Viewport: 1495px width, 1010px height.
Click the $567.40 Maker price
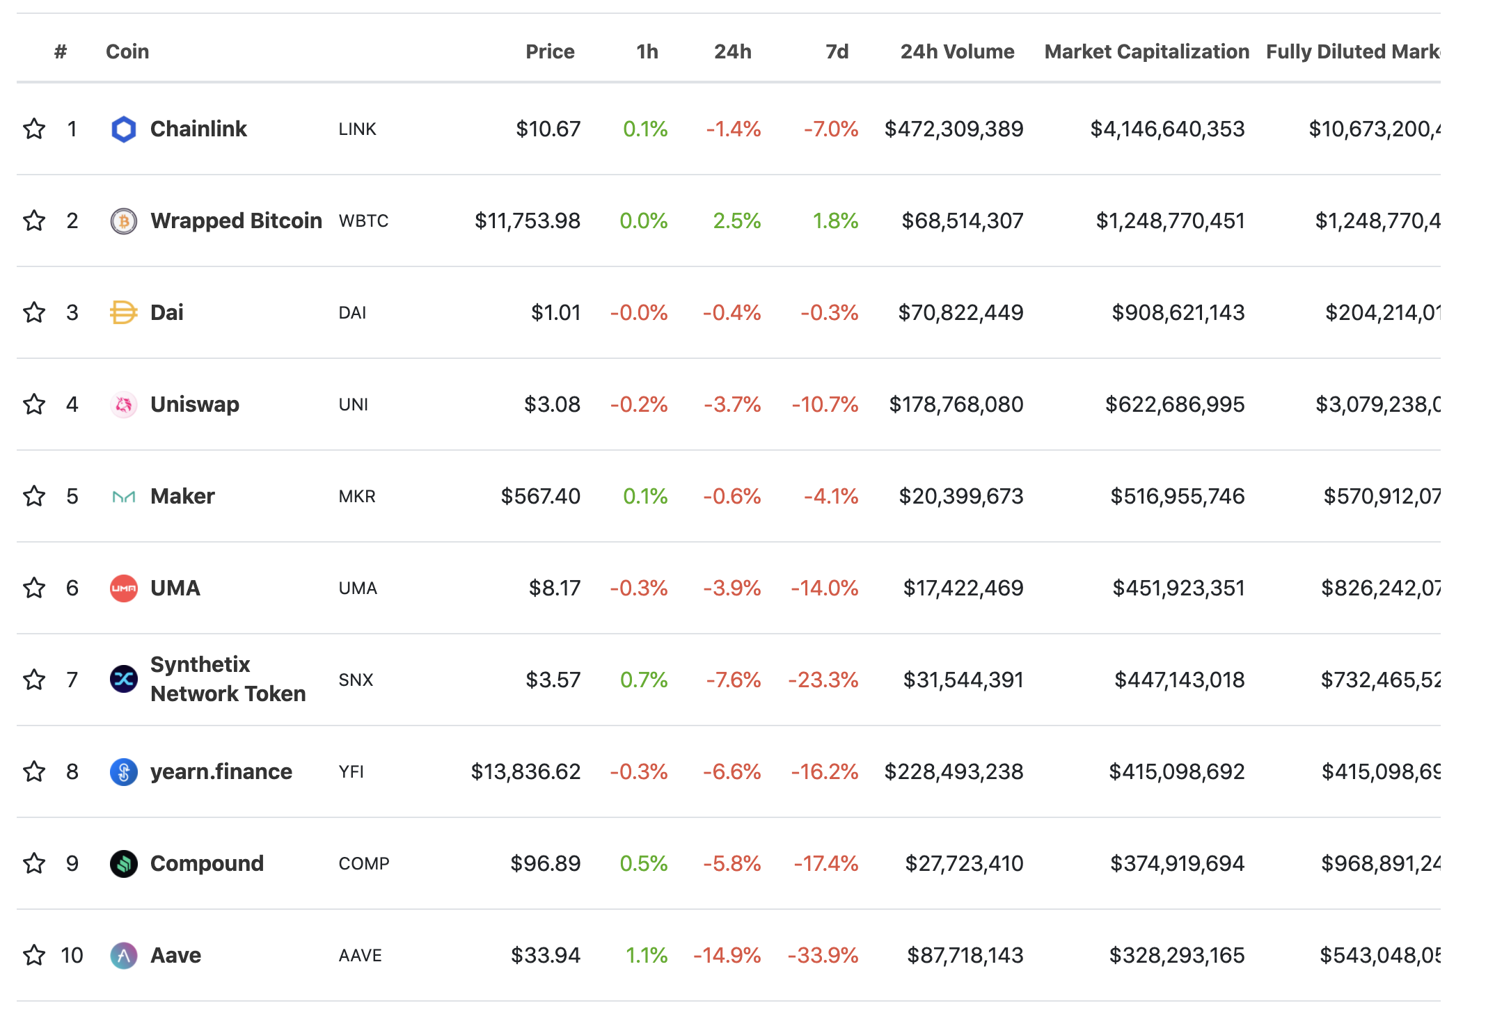(x=541, y=496)
